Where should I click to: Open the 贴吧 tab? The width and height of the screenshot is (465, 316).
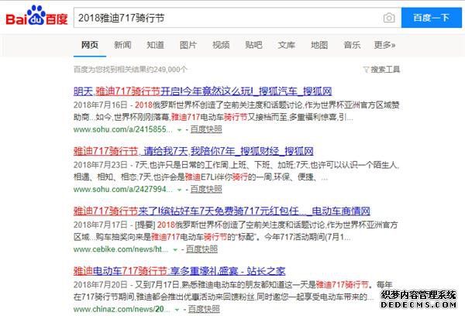coord(253,45)
